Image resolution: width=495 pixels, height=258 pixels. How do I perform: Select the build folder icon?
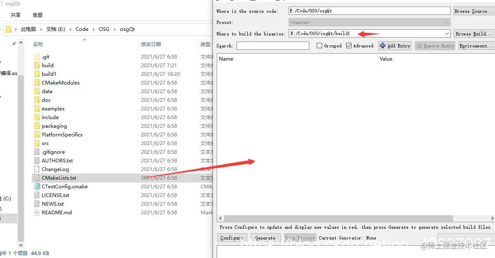[37, 65]
